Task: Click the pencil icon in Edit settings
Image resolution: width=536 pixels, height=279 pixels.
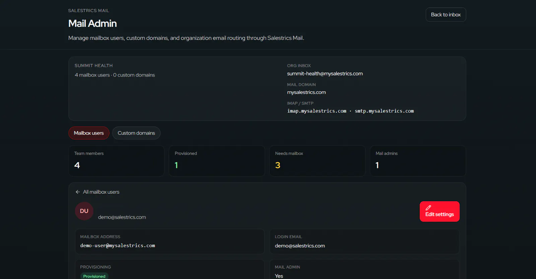Action: 428,207
